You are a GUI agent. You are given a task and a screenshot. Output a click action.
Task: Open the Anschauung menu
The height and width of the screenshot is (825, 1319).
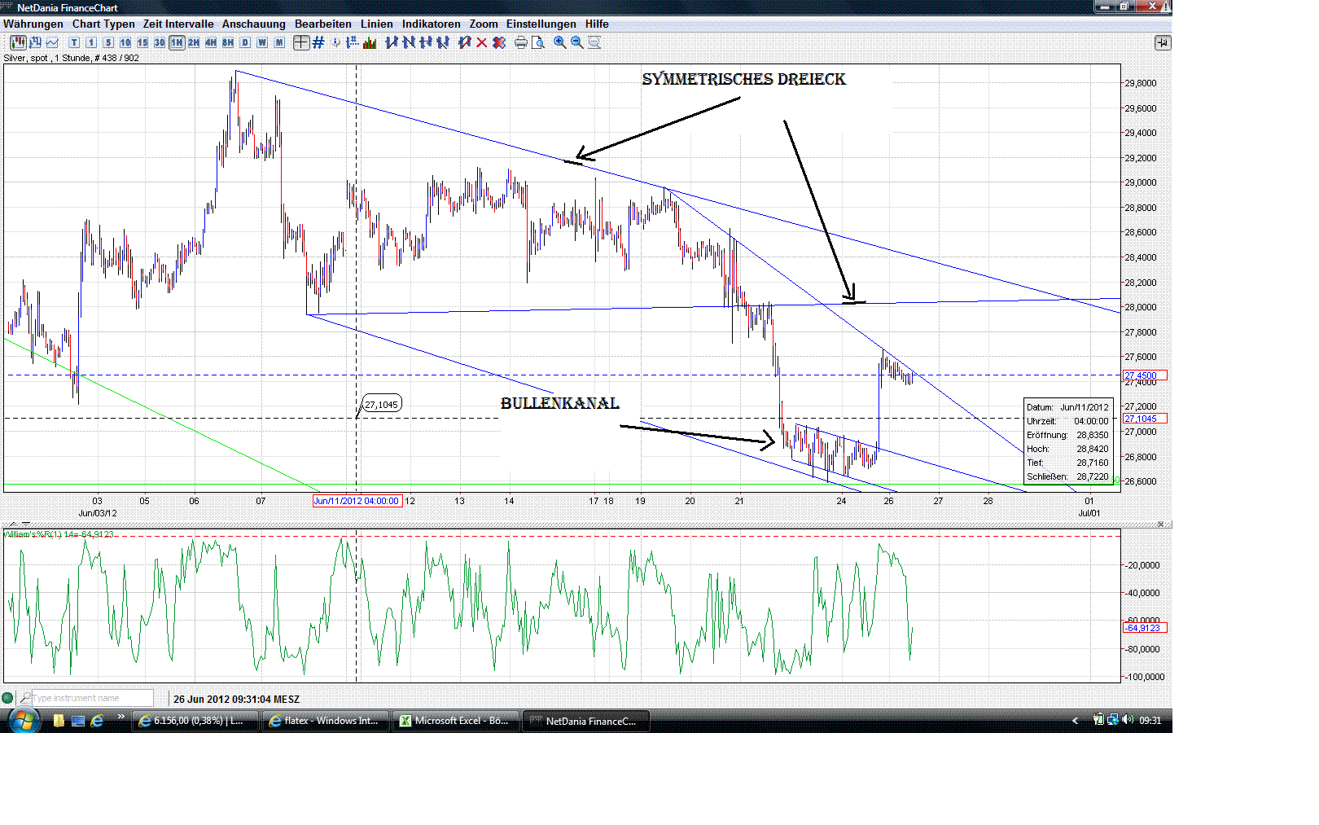click(254, 24)
